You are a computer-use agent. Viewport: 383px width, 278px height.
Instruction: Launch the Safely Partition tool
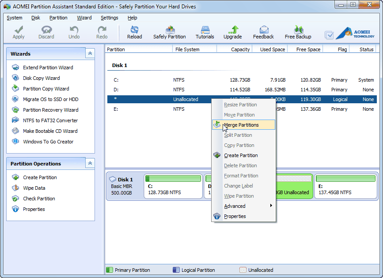(170, 32)
